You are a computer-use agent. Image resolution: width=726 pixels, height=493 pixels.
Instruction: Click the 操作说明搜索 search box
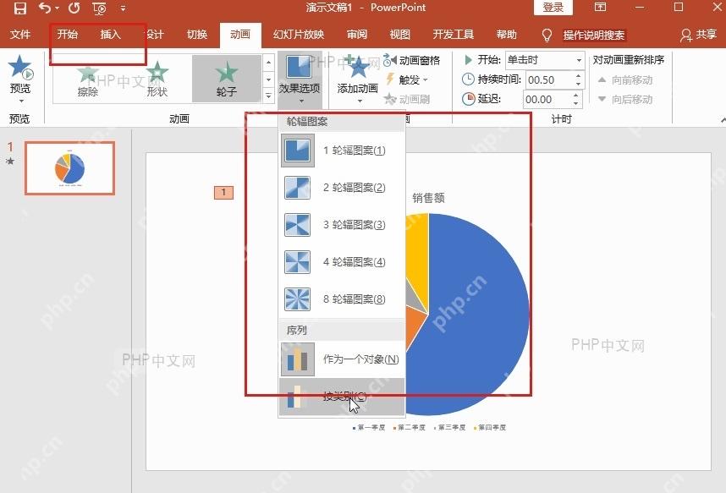click(594, 36)
